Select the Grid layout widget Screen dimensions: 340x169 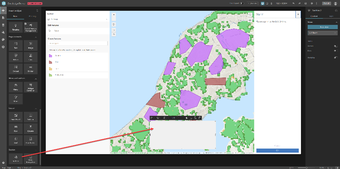(x=16, y=140)
